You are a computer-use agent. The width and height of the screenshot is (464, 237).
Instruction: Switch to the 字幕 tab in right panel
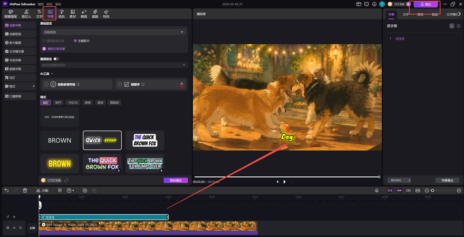[391, 14]
